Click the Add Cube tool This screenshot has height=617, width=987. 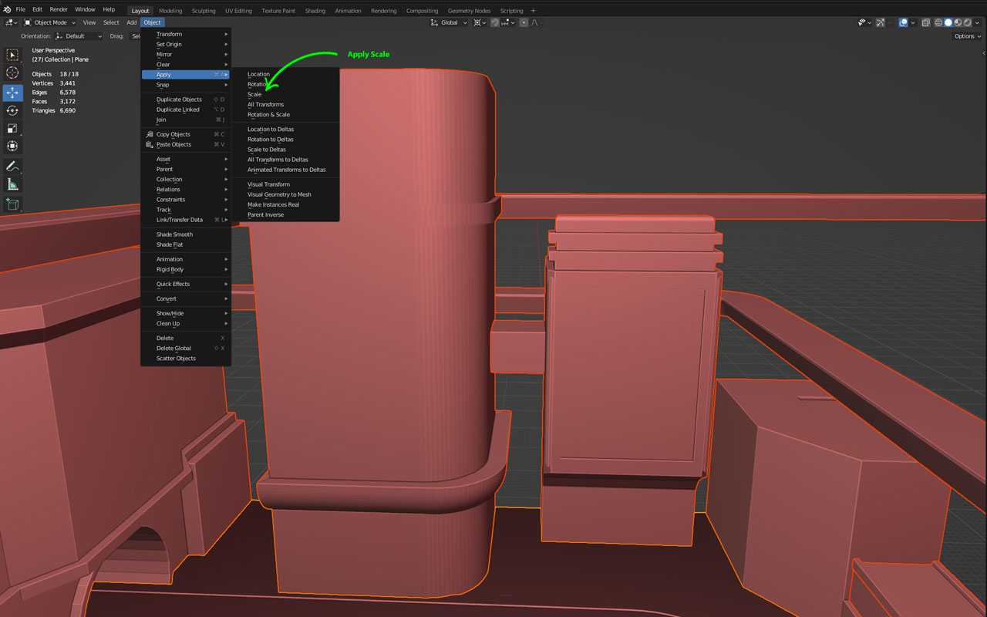click(12, 204)
